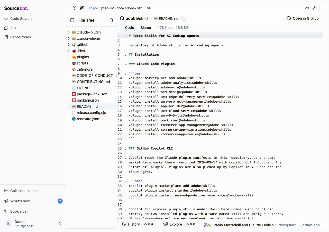
Task: Click "Repository of Adobe skills" description line
Action: (x=177, y=45)
